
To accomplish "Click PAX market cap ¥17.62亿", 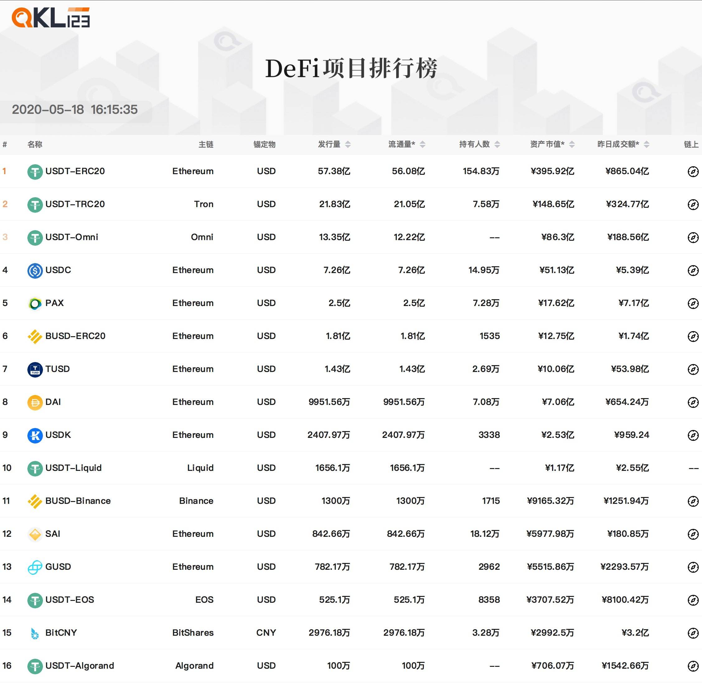I will (x=556, y=303).
